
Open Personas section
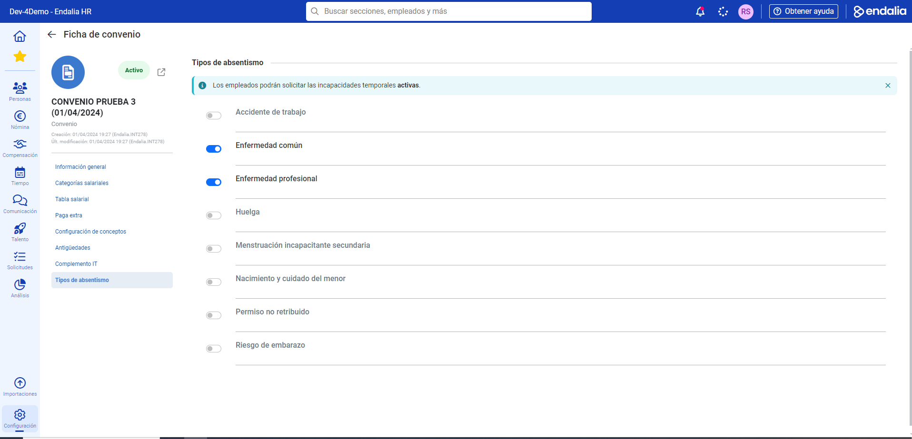coord(20,91)
